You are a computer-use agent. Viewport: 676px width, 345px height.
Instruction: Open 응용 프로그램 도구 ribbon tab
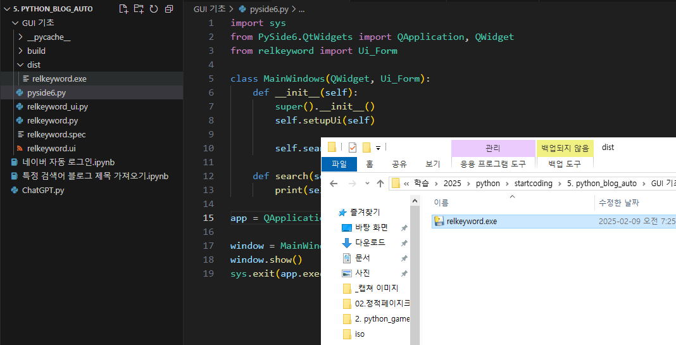493,164
